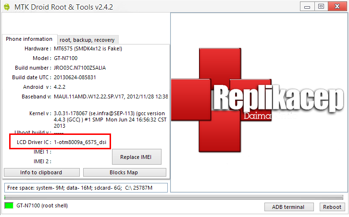Viewport: 349px width, 217px height.
Task: Click the progress bar above the status line
Action: (173, 197)
